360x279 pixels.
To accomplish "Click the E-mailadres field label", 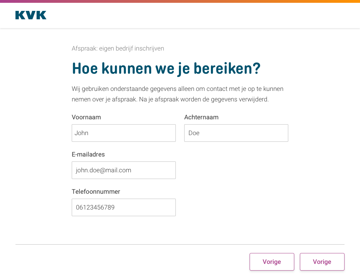I will pos(88,154).
